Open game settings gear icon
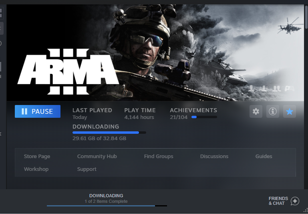 (256, 111)
